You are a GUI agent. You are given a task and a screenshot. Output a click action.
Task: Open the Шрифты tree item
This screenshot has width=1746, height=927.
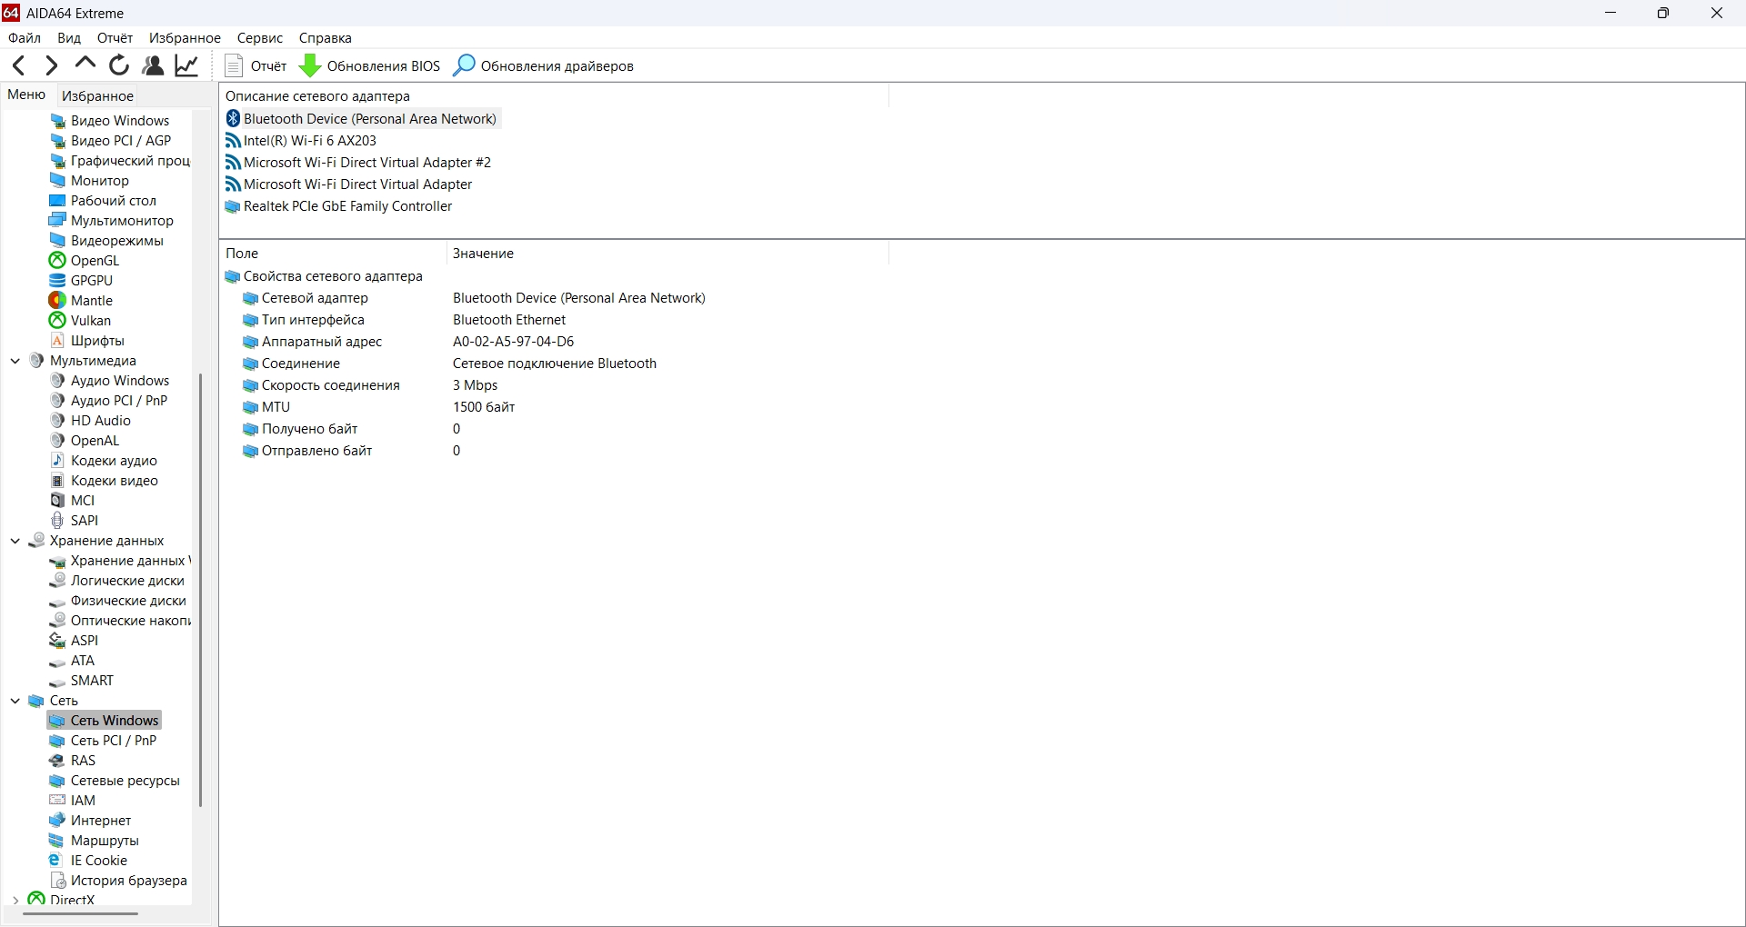(87, 341)
